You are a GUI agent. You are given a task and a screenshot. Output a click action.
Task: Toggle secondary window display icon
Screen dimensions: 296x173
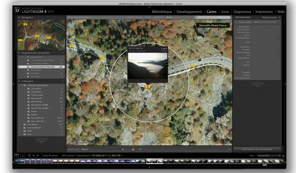pos(23,155)
